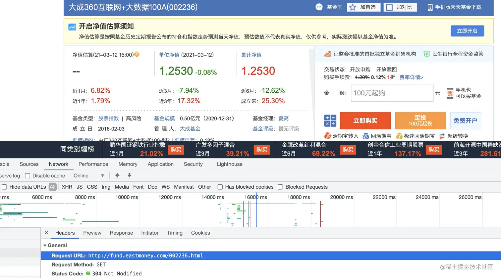Filter requests by XHR

tap(67, 187)
